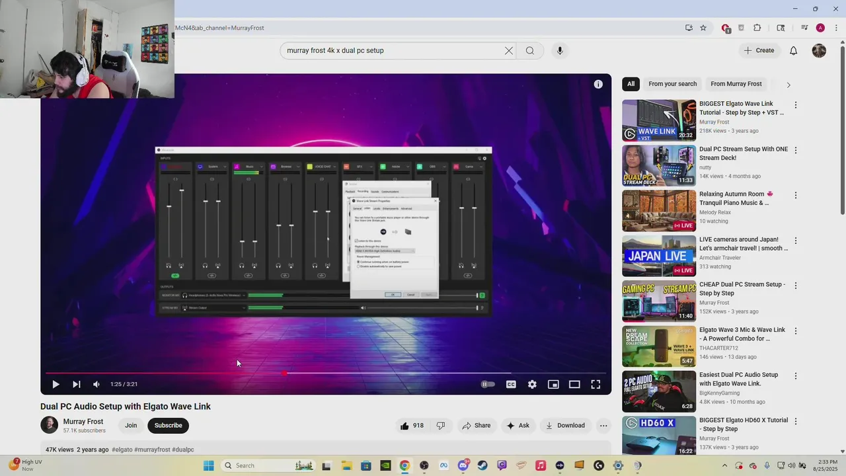This screenshot has height=476, width=846.
Task: Open more actions ellipsis under video
Action: pos(603,426)
